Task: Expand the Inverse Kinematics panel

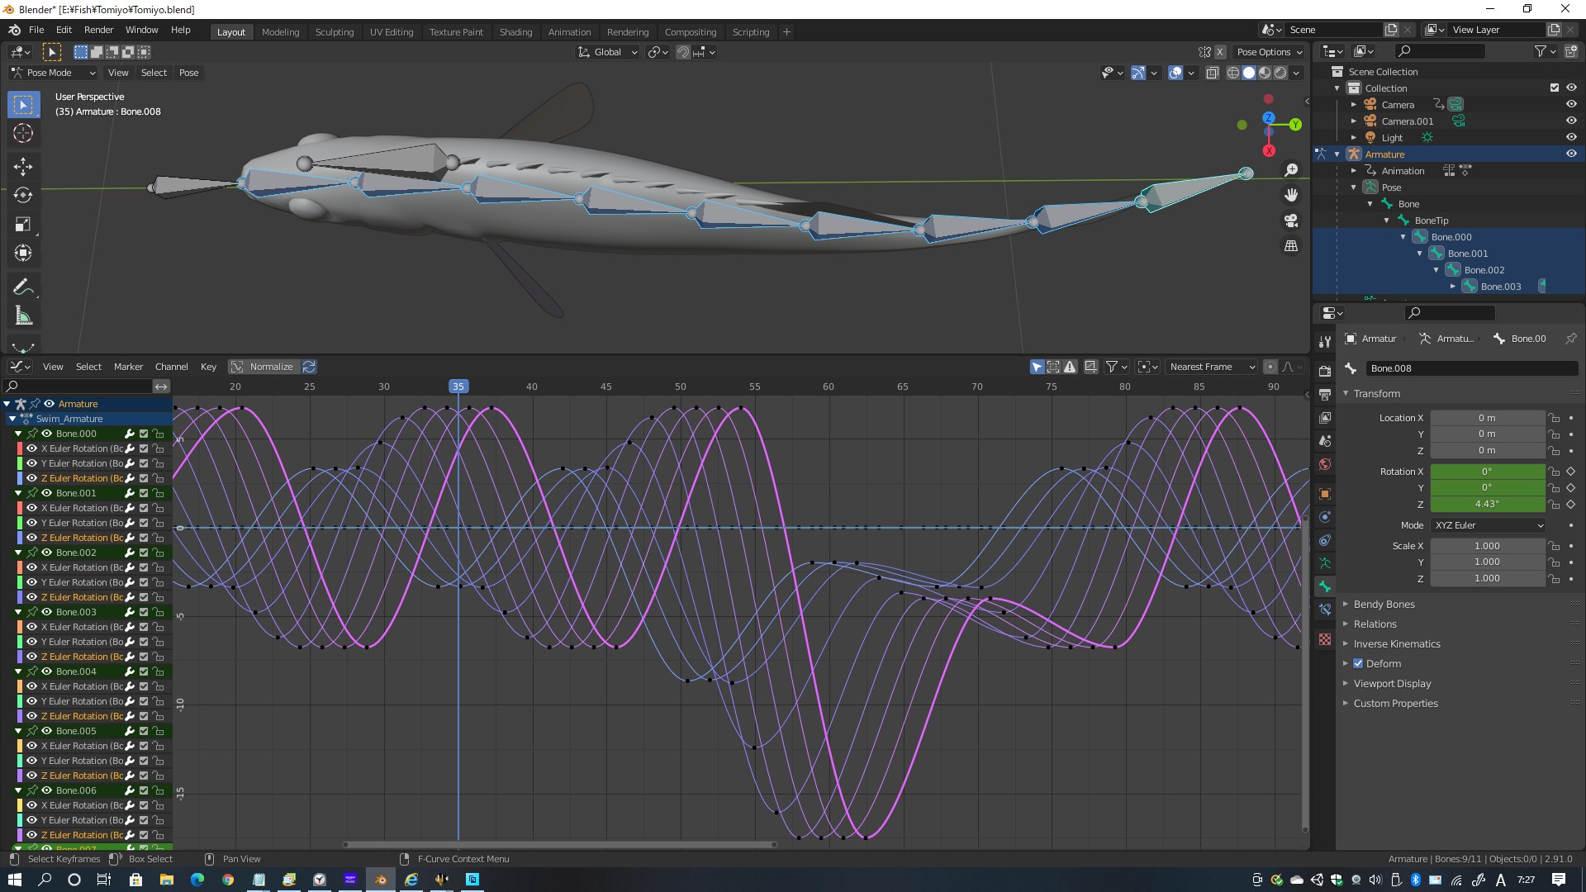Action: point(1396,644)
